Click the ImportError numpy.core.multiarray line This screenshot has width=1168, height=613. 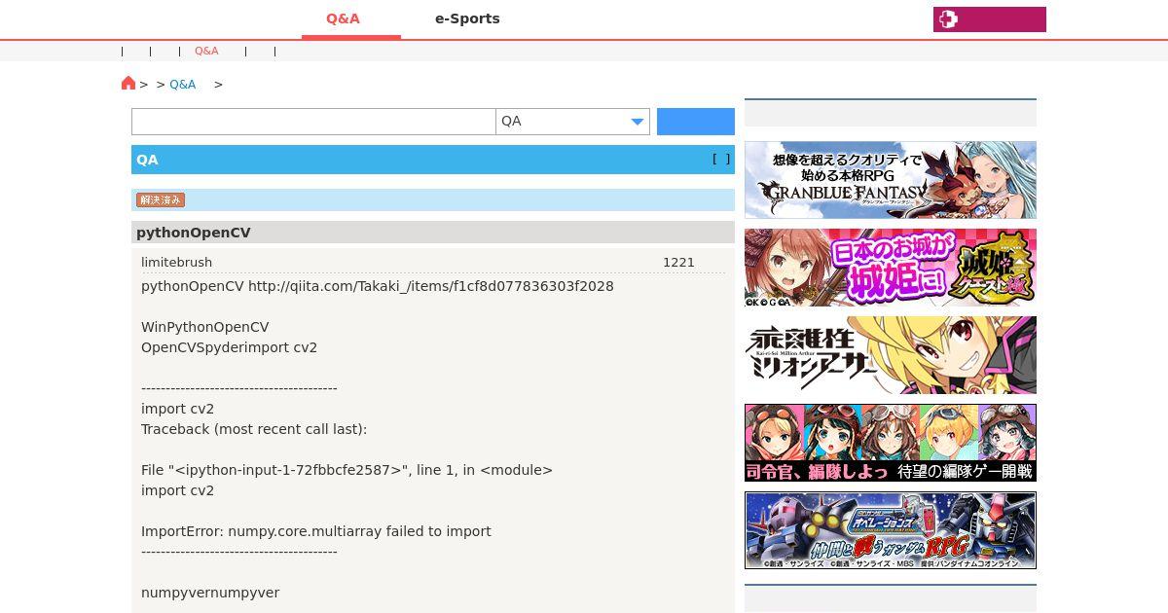pyautogui.click(x=316, y=531)
